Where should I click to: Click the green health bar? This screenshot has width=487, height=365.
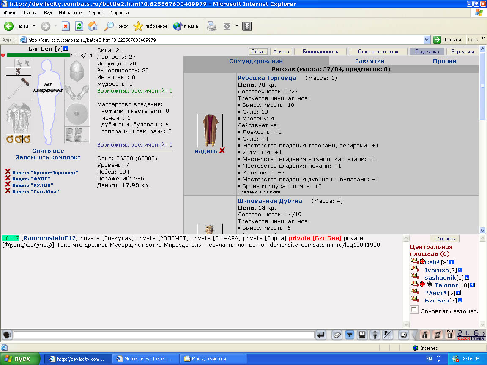click(38, 56)
